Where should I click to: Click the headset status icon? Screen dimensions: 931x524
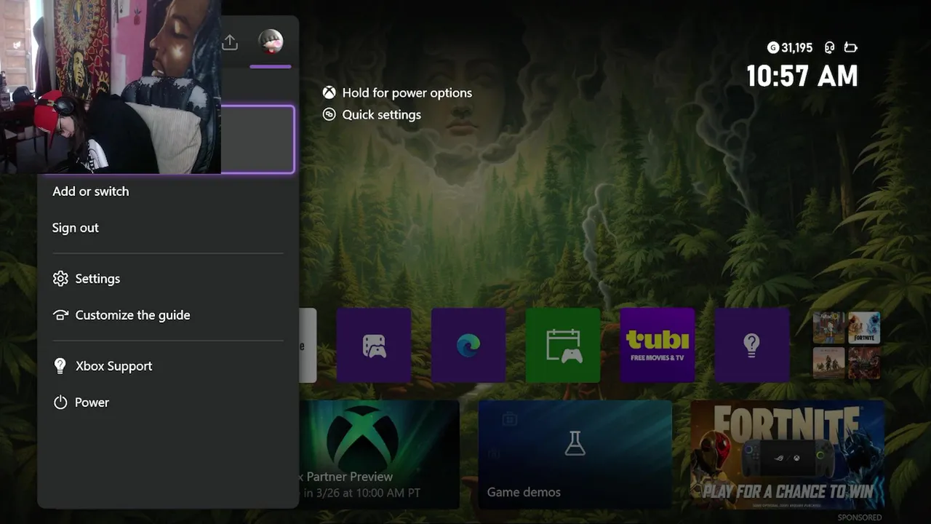click(829, 47)
